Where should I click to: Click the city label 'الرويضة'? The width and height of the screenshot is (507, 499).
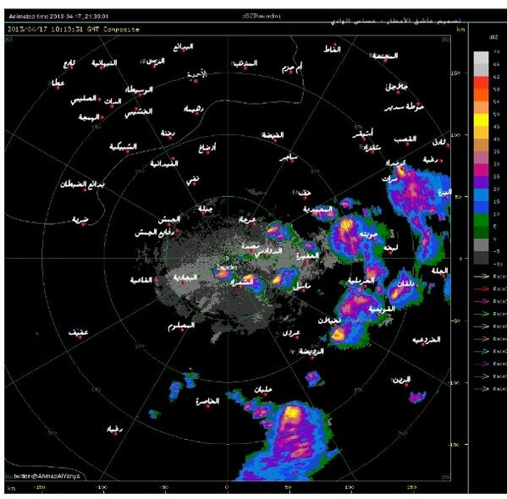coord(311,351)
